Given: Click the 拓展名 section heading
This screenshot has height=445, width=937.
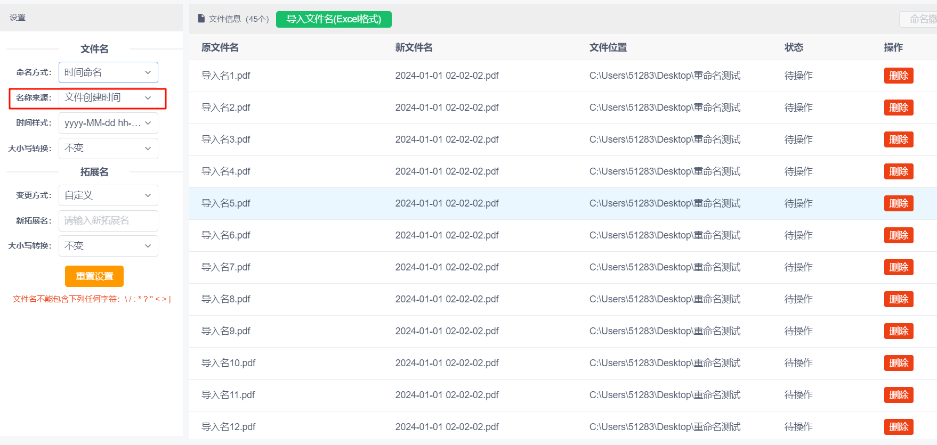Looking at the screenshot, I should pyautogui.click(x=94, y=172).
